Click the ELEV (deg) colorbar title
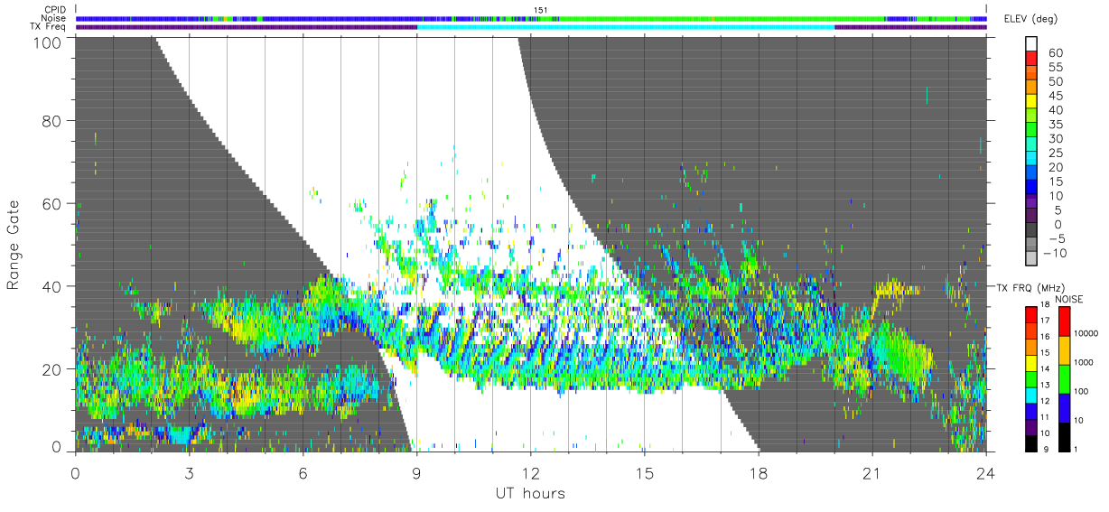Image resolution: width=1109 pixels, height=512 pixels. (x=1031, y=18)
